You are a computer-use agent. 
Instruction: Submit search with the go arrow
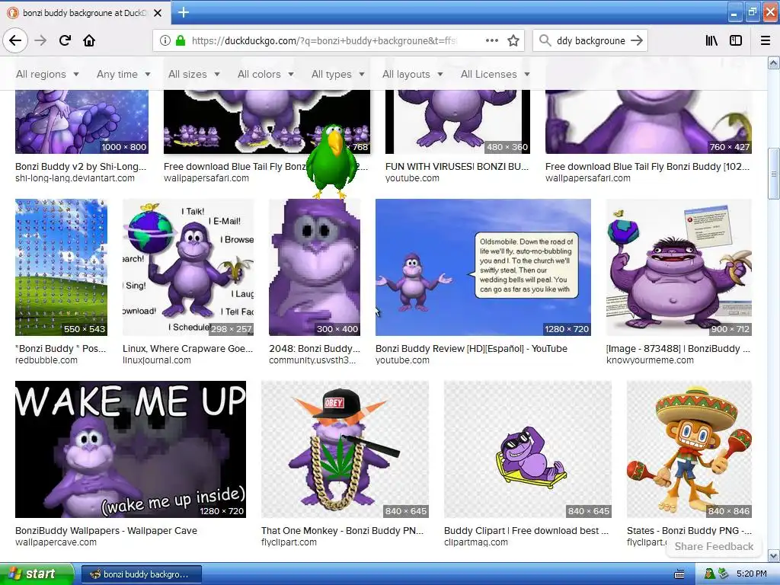637,40
